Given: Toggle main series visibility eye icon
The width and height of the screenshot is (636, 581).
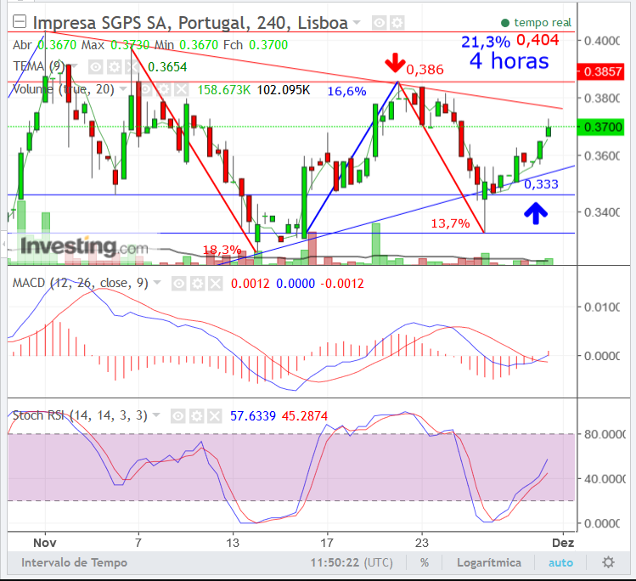Looking at the screenshot, I should click(x=379, y=23).
